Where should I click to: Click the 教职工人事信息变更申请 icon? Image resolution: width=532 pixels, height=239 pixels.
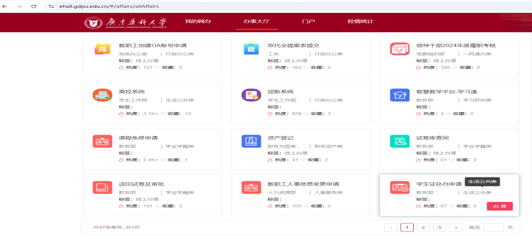(x=251, y=187)
